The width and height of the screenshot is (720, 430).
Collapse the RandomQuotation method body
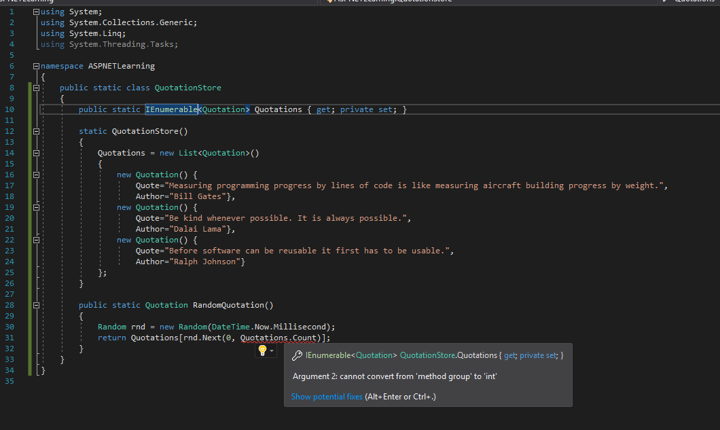[x=35, y=305]
